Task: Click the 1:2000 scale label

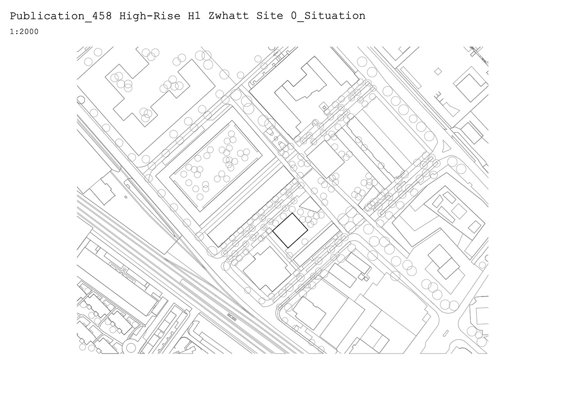Action: point(24,32)
